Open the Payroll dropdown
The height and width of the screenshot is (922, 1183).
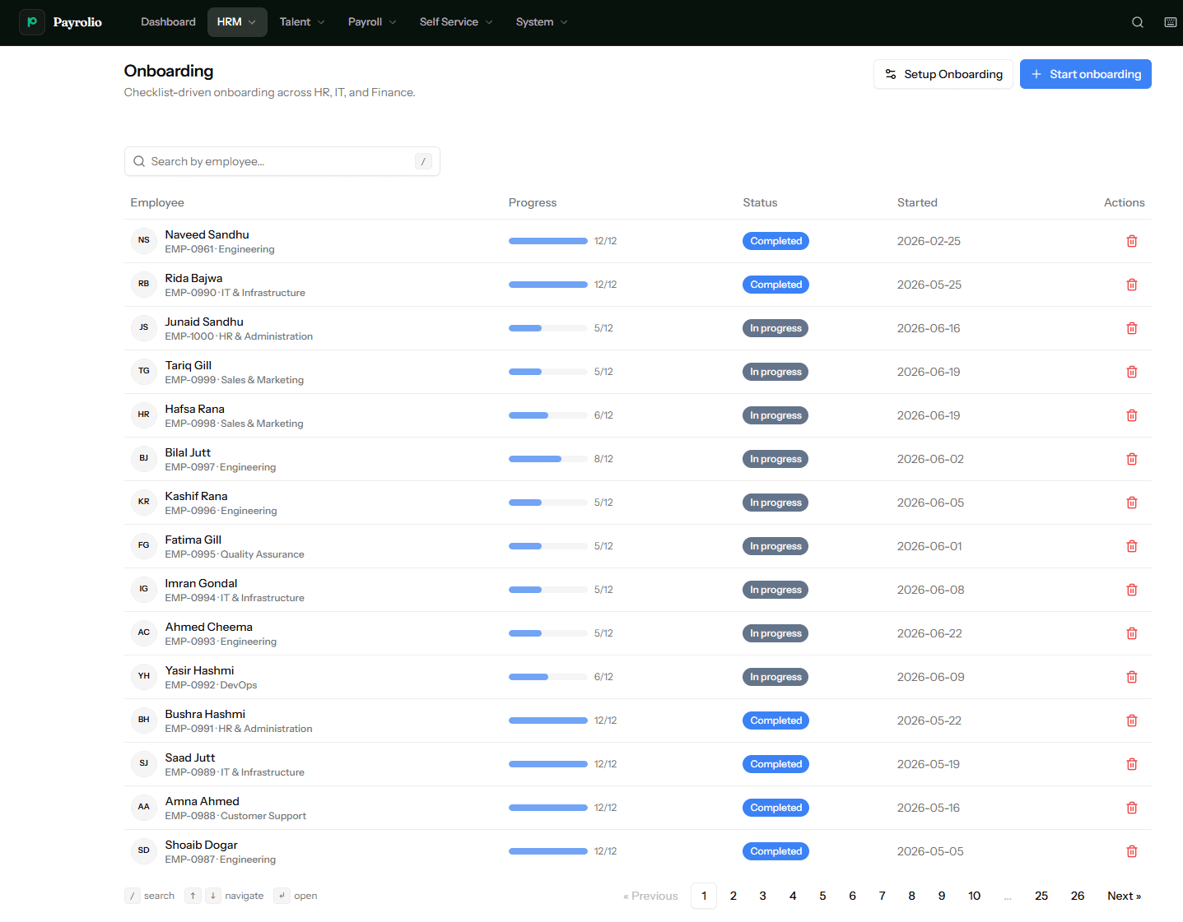372,22
